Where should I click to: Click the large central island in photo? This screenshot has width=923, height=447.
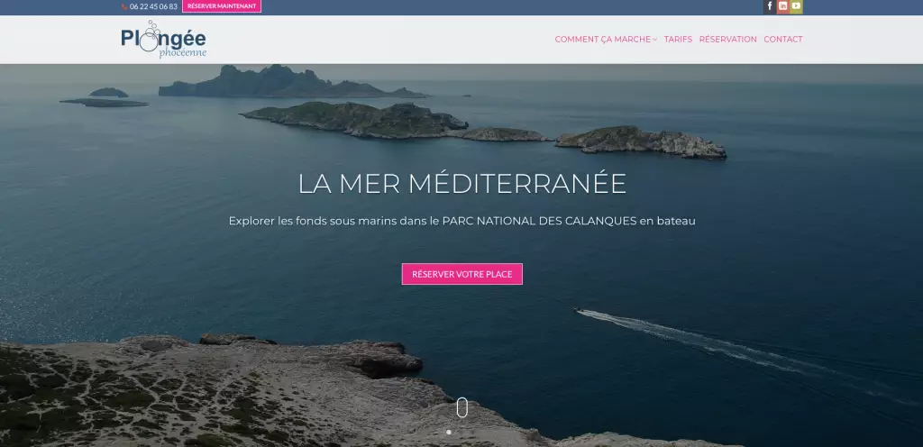click(x=352, y=118)
